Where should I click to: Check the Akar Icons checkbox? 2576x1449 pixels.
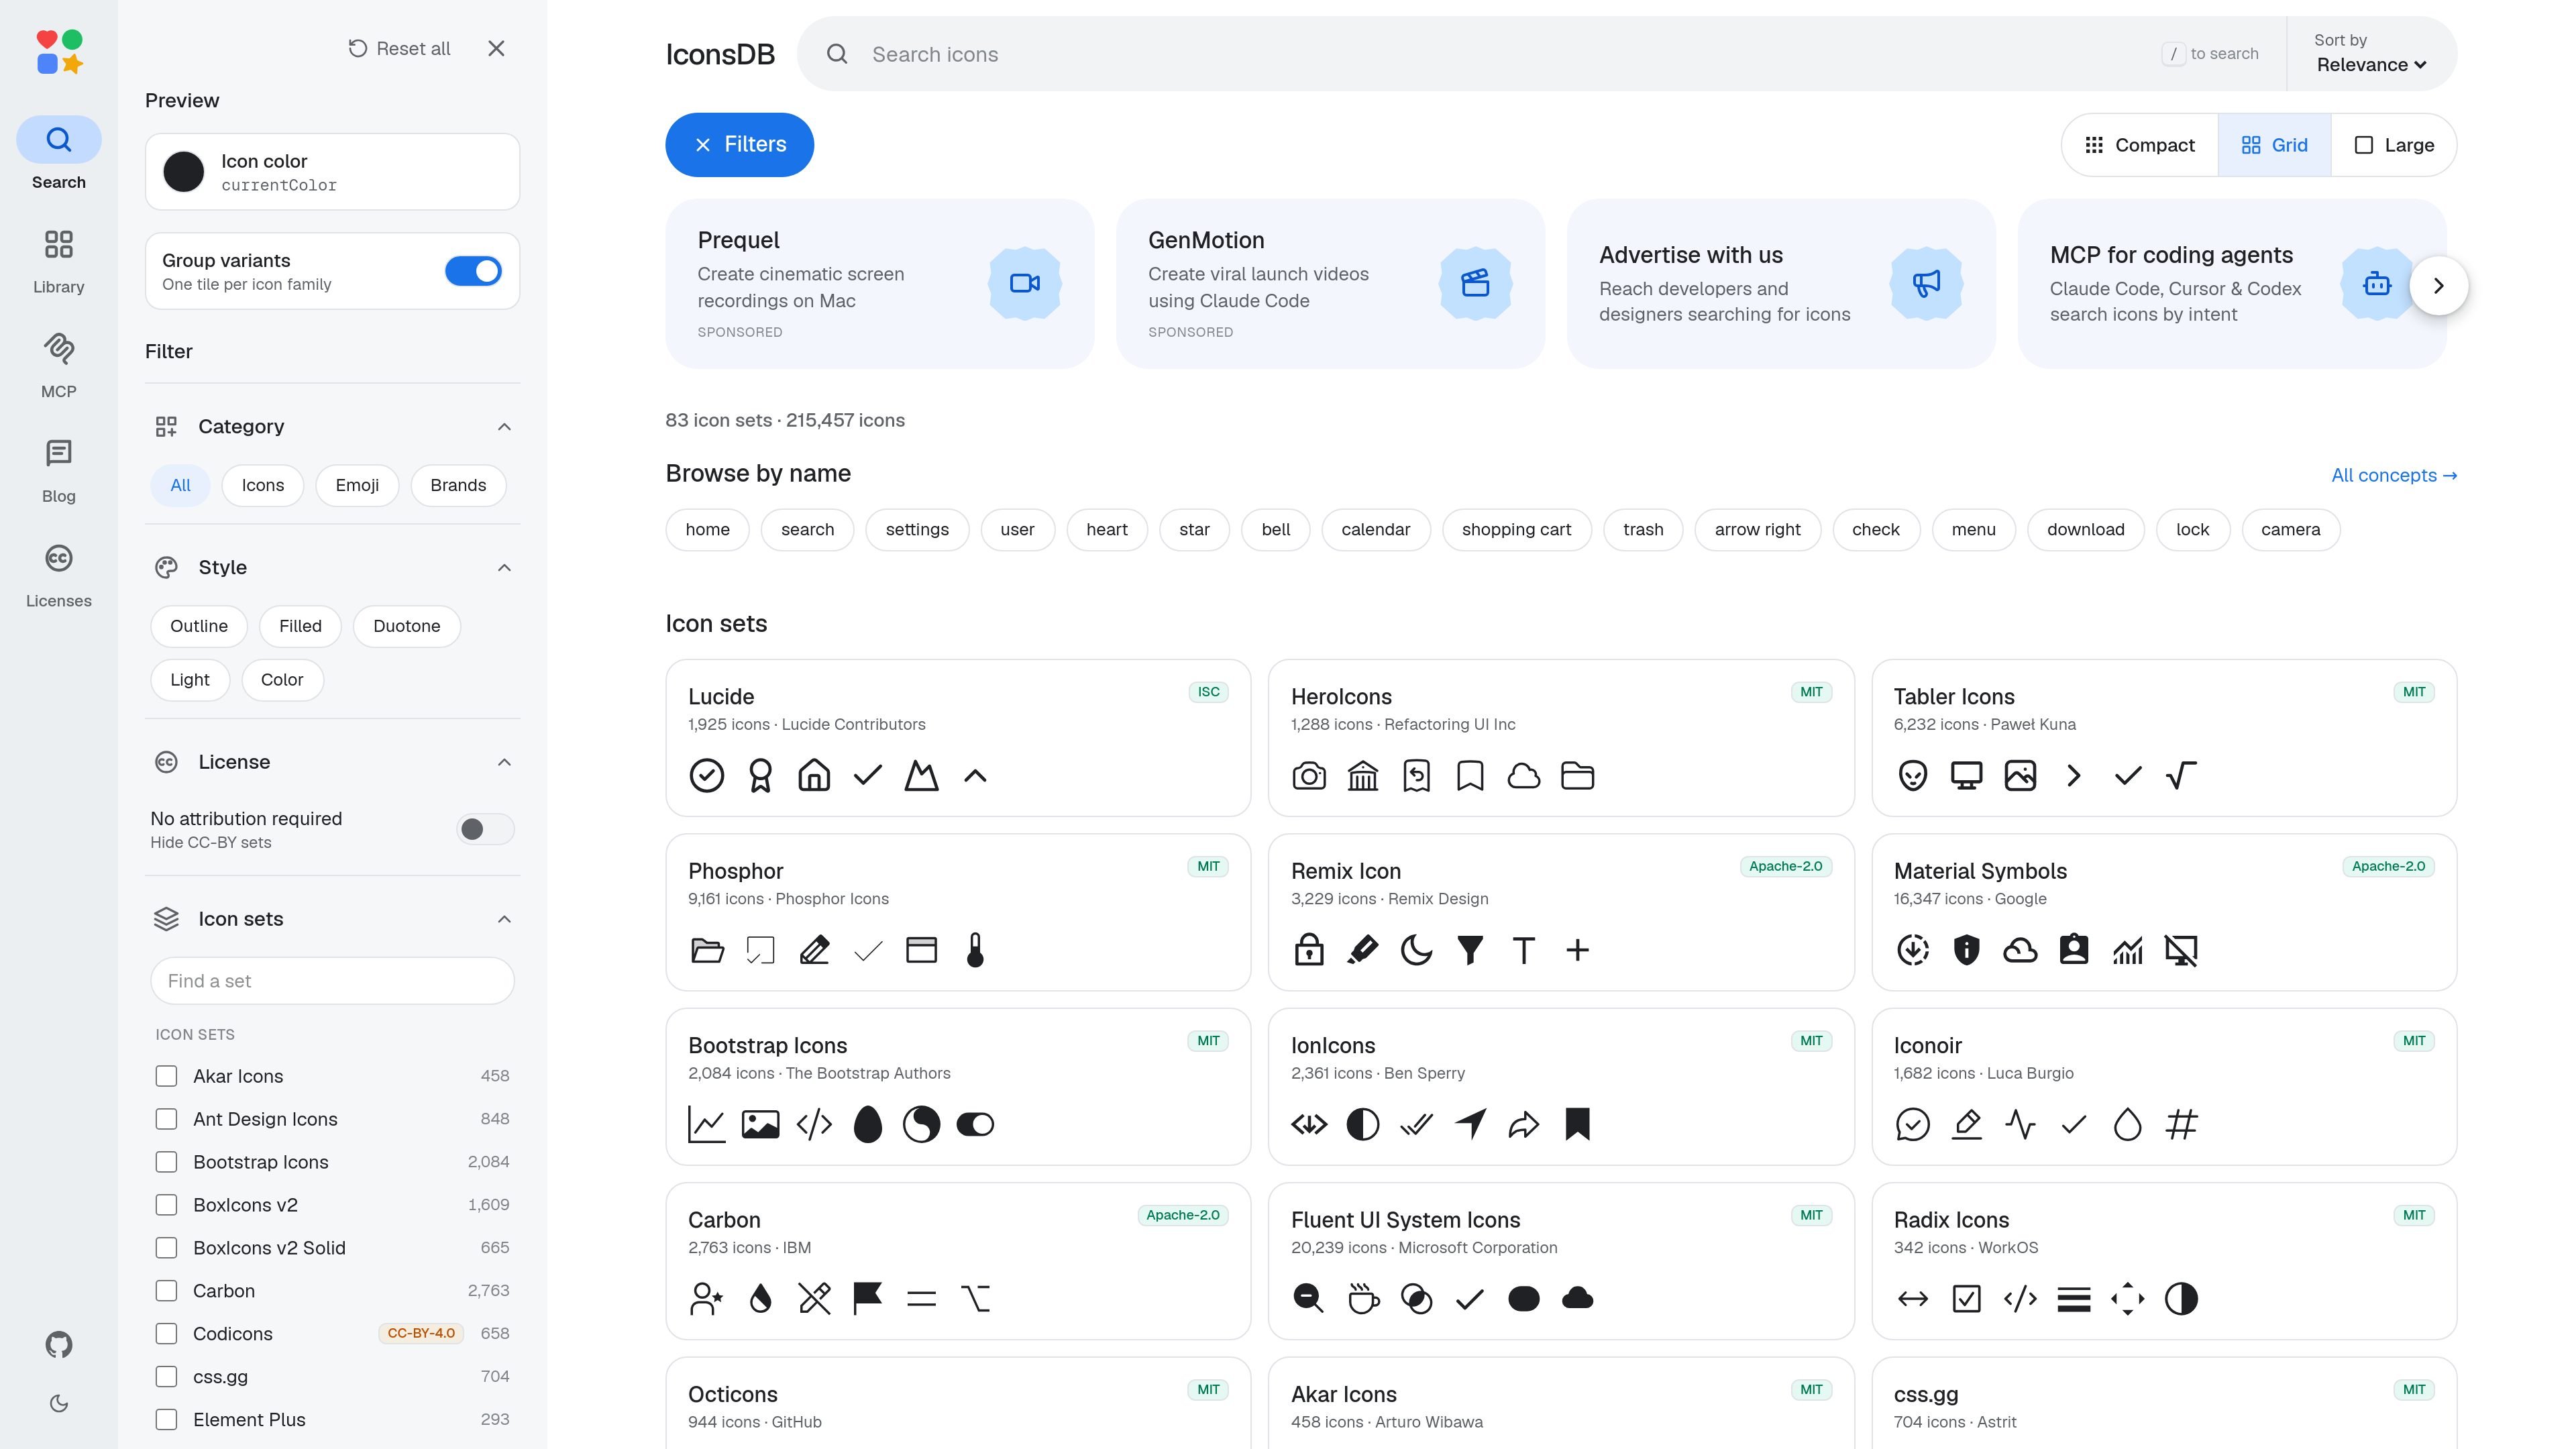(166, 1076)
